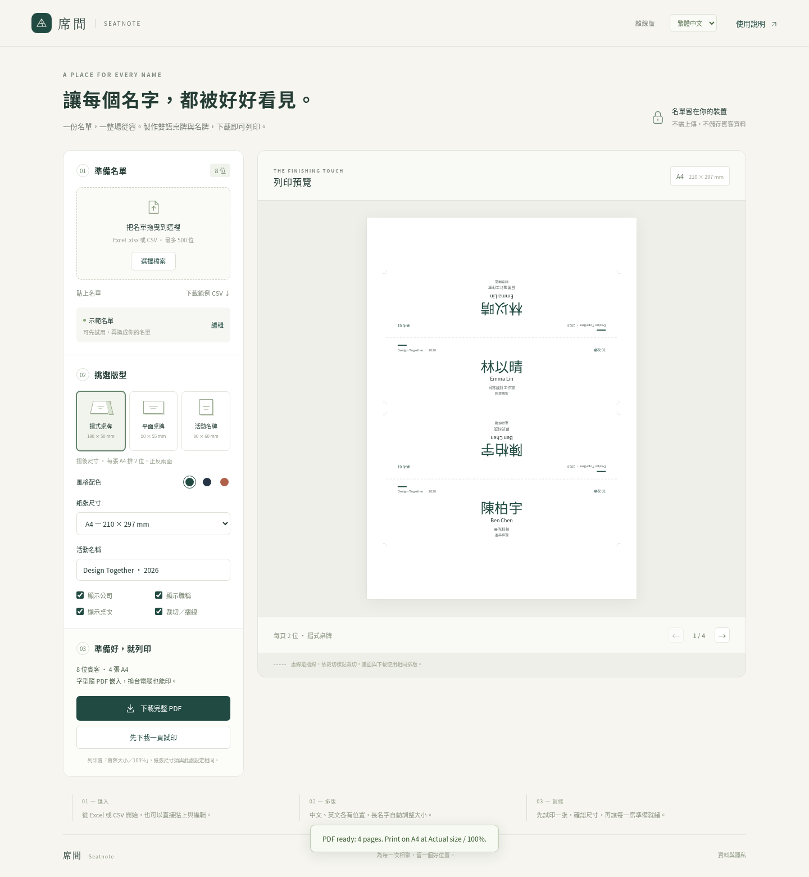809x877 pixels.
Task: Click 下載完整 PDF download button
Action: click(x=153, y=708)
